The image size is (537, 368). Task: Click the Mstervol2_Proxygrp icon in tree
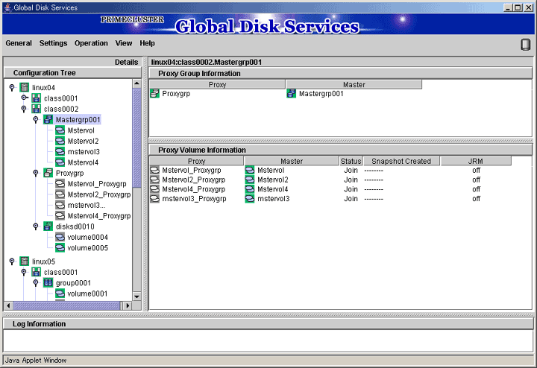[60, 194]
